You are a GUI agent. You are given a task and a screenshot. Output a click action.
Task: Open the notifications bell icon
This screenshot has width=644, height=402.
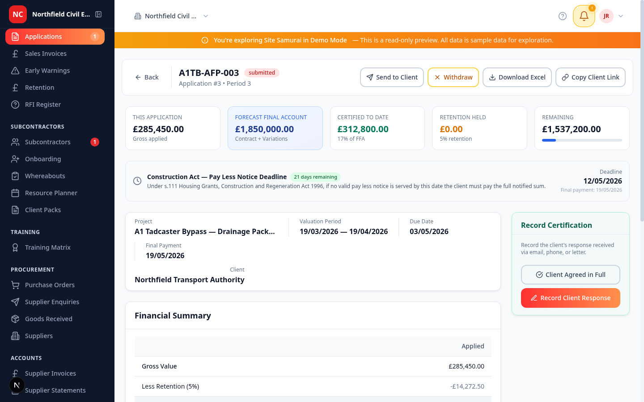click(x=584, y=16)
